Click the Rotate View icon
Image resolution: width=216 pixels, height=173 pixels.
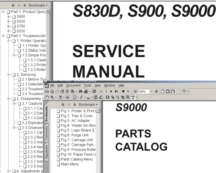click(x=184, y=91)
